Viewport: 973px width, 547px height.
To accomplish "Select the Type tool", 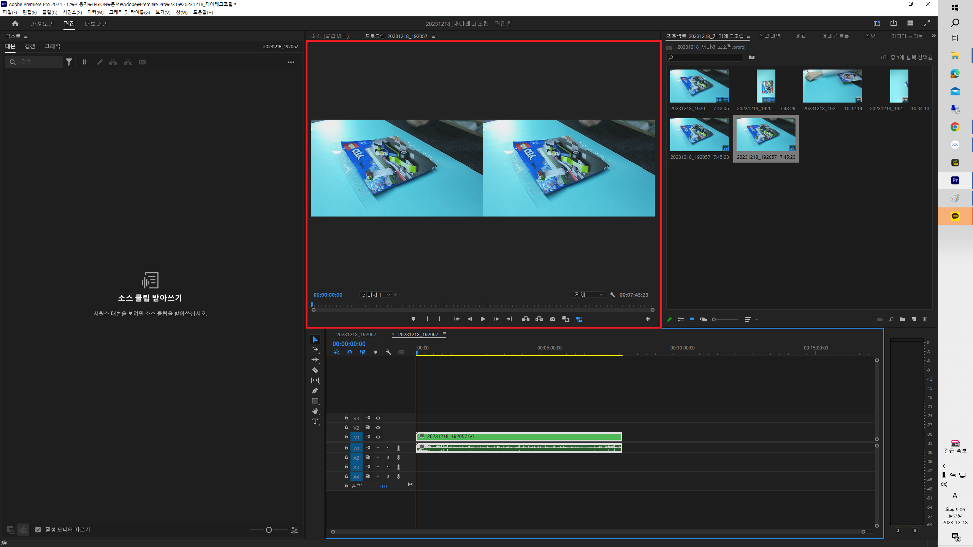I will pos(315,421).
